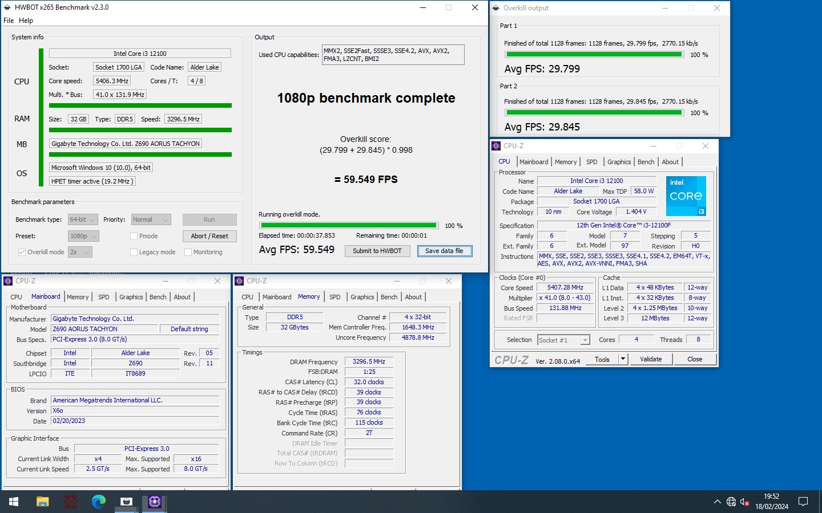
Task: Open Memory tab in CPU-Z CPU window
Action: pos(566,162)
